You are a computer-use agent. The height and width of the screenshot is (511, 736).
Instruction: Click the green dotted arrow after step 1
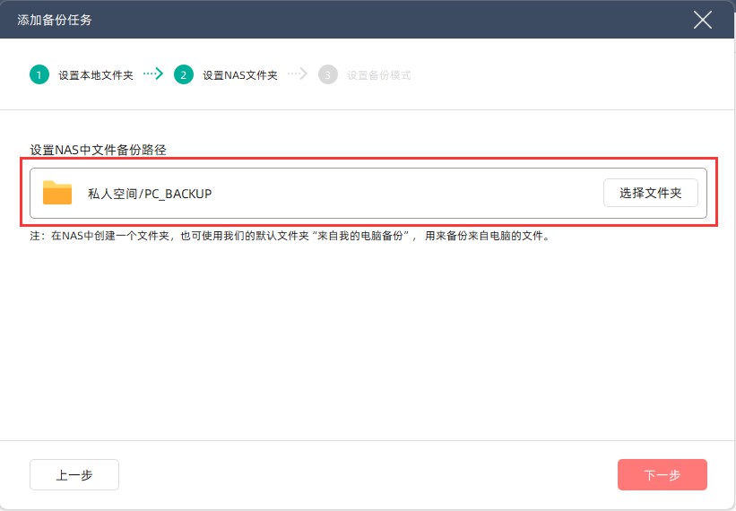pyautogui.click(x=153, y=74)
